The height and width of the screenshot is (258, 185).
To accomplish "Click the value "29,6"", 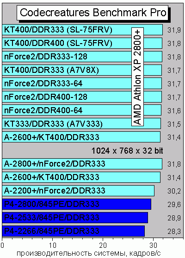I will coord(174,205).
